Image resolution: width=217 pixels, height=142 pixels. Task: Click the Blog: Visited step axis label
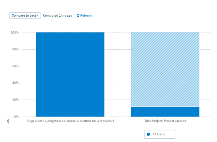click(x=70, y=121)
